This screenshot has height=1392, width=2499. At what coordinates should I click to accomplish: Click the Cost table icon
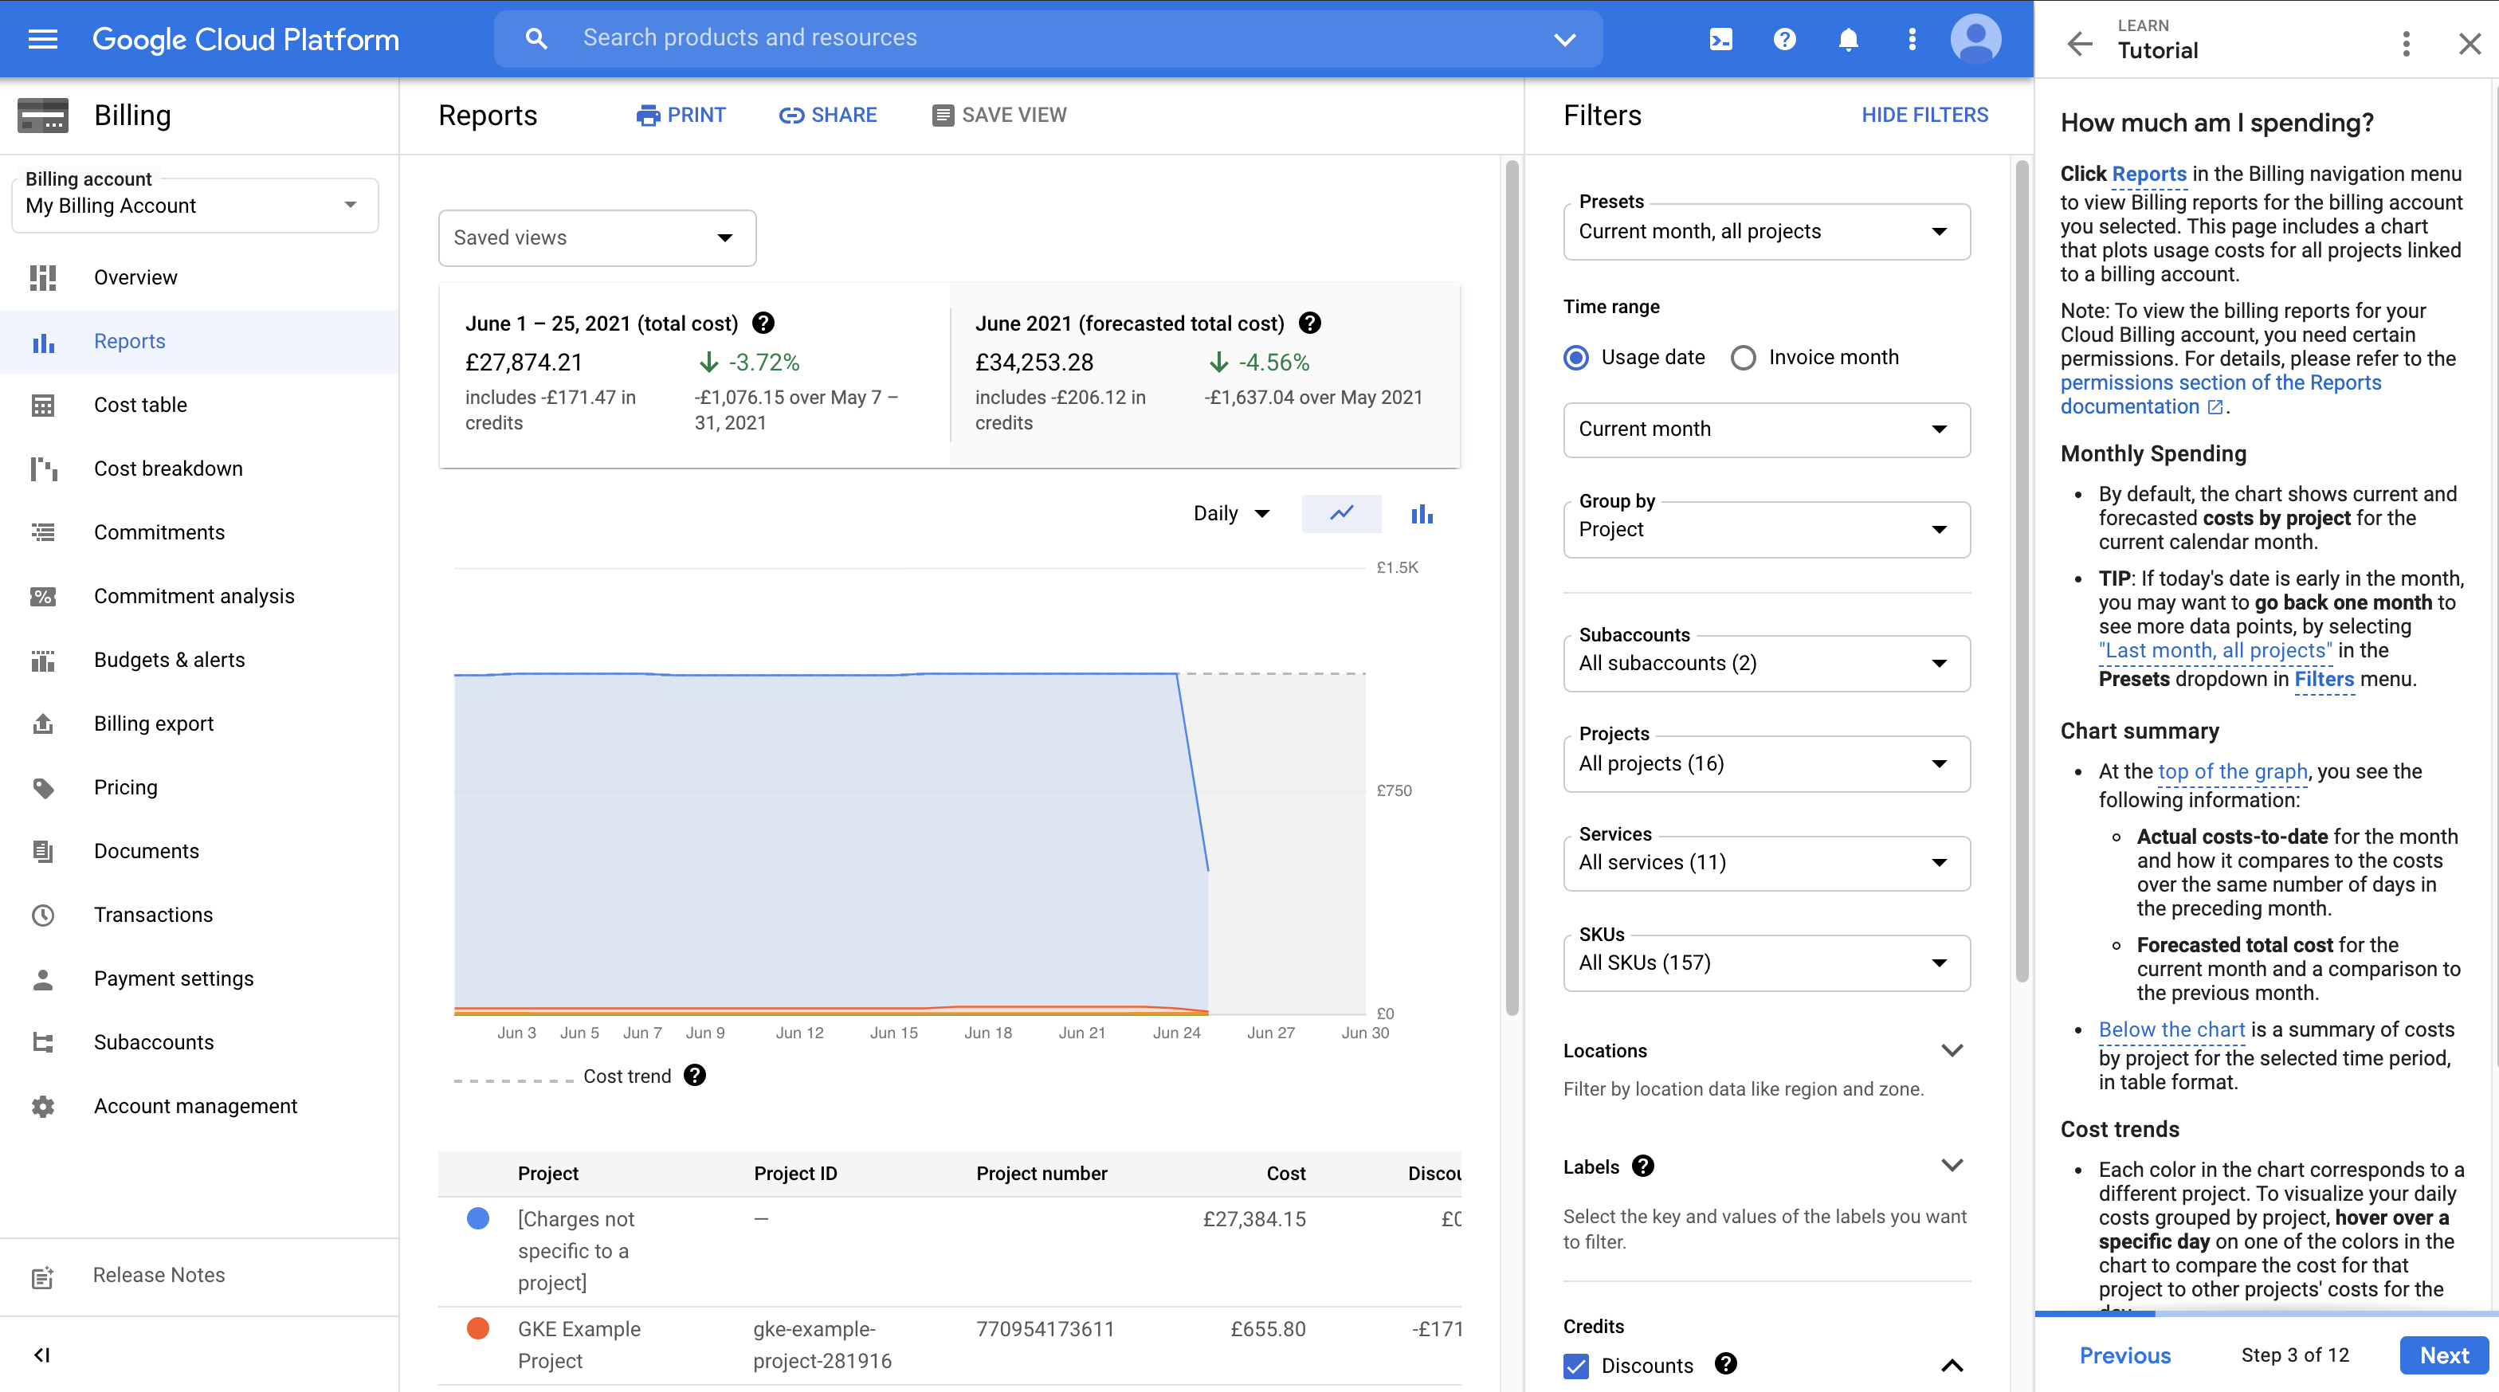(41, 405)
